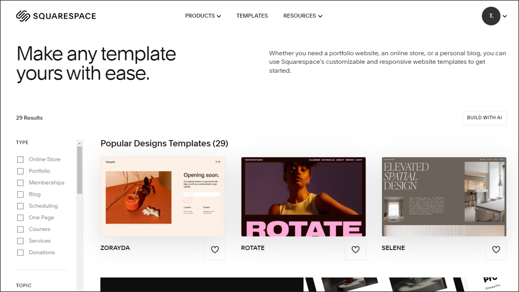Viewport: 519px width, 292px height.
Task: Open the account menu chevron
Action: click(505, 16)
